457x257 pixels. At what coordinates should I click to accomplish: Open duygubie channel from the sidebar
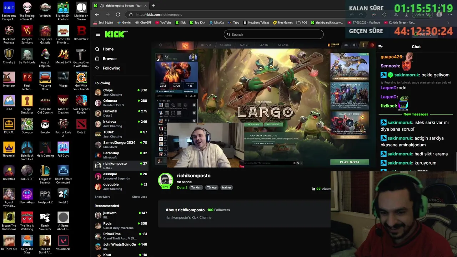tap(121, 186)
